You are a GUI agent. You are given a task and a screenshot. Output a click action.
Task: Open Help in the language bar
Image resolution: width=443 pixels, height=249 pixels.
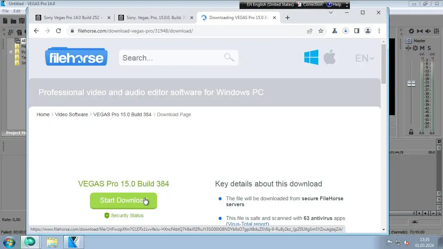334,4
